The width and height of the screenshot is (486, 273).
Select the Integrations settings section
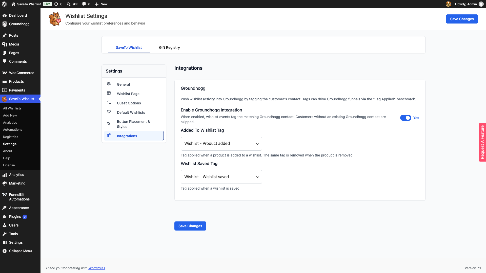134,136
